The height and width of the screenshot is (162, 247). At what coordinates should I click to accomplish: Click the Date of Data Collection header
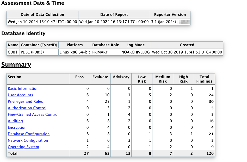[42, 15]
